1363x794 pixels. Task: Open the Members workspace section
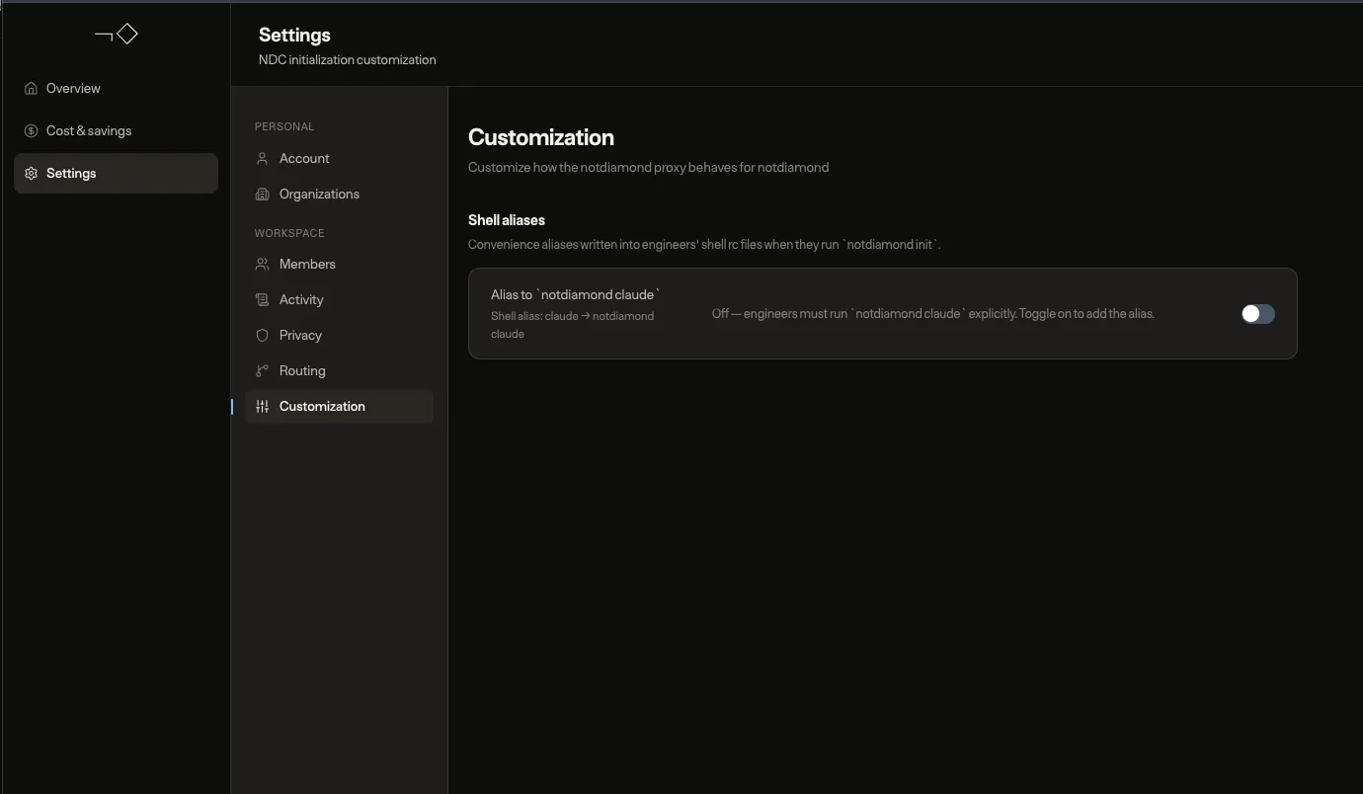coord(339,264)
